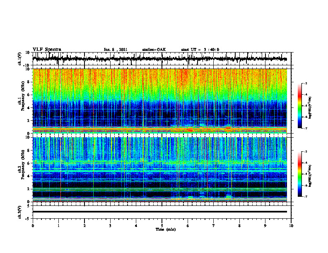Click the "Time (min)" axis label
328x253 pixels.
click(166, 229)
